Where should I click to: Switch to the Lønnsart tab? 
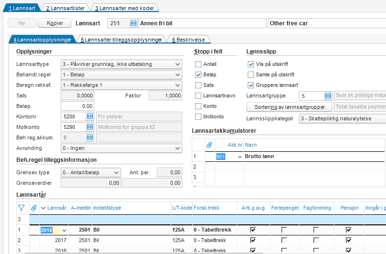coord(22,8)
